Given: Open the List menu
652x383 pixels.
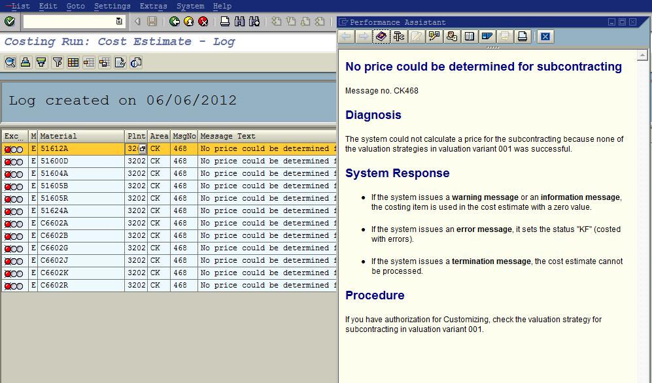Looking at the screenshot, I should pyautogui.click(x=21, y=6).
